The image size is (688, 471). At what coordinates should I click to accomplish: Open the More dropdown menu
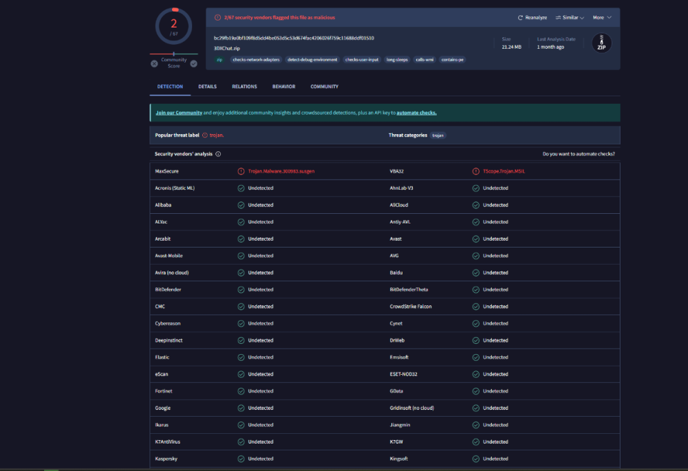point(601,18)
